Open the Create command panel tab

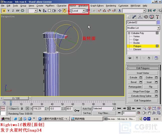tap(128, 17)
